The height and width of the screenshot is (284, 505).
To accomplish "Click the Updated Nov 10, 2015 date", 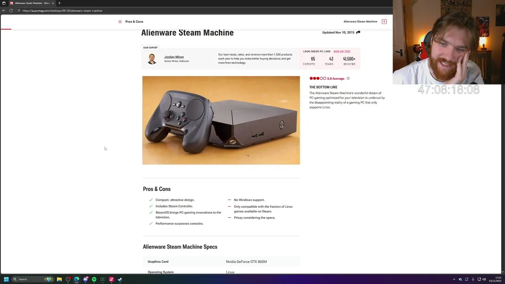I will (338, 32).
